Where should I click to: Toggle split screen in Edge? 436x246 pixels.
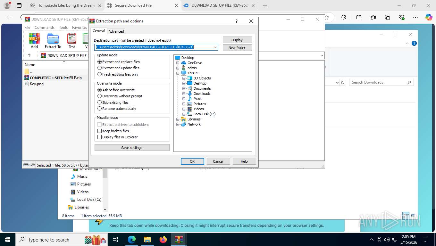pos(359,17)
